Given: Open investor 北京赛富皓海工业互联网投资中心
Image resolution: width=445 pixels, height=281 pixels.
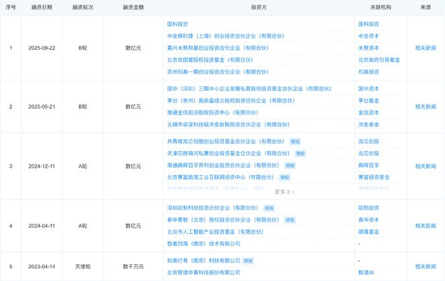Looking at the screenshot, I should coord(220,177).
